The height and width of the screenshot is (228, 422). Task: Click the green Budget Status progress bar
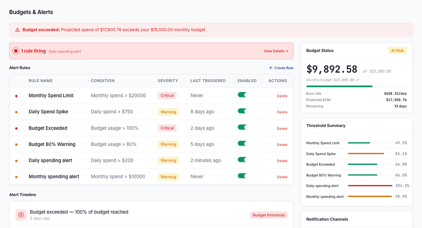point(339,86)
